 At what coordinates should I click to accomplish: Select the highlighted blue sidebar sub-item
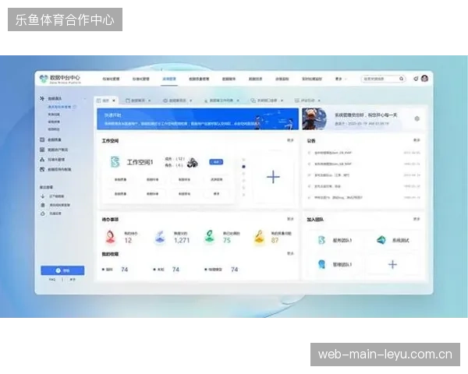pyautogui.click(x=60, y=107)
